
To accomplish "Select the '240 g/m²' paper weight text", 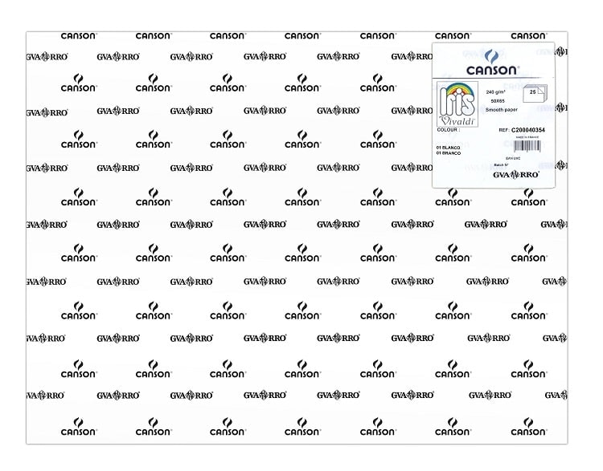I will [495, 92].
